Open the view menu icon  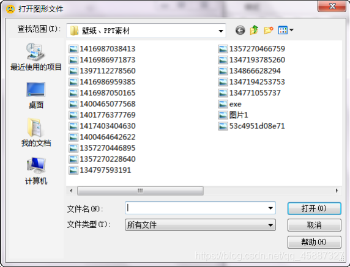(x=283, y=30)
